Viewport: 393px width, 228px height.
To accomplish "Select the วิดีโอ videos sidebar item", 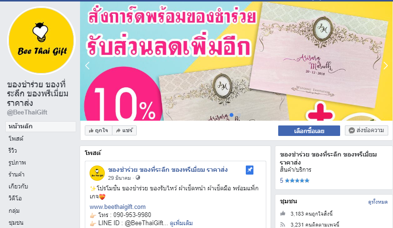I will tap(15, 198).
